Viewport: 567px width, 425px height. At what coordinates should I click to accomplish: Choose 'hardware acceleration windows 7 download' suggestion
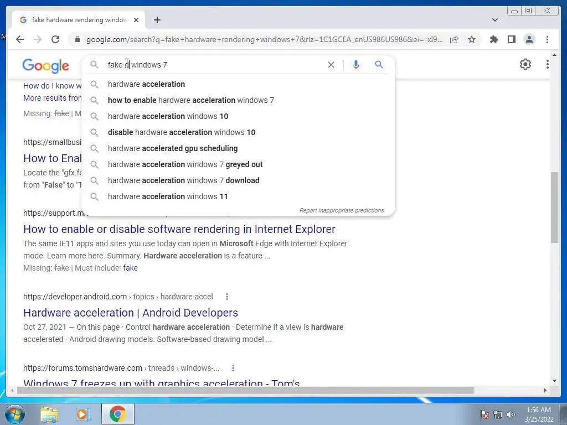[239, 180]
